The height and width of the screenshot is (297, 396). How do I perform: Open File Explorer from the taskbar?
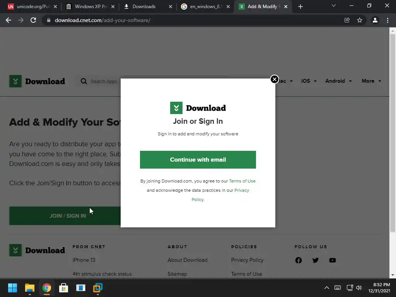click(29, 288)
